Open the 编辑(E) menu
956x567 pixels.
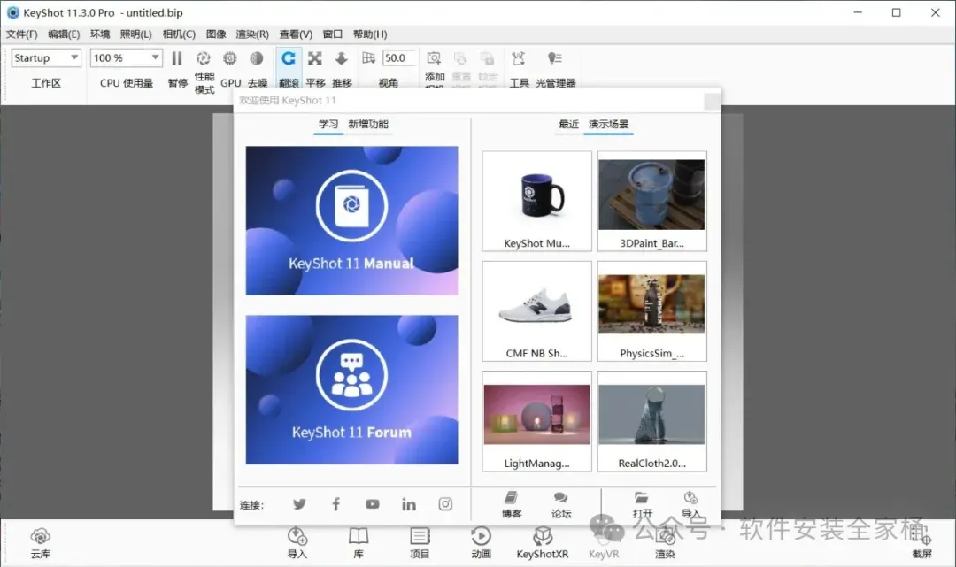coord(64,34)
